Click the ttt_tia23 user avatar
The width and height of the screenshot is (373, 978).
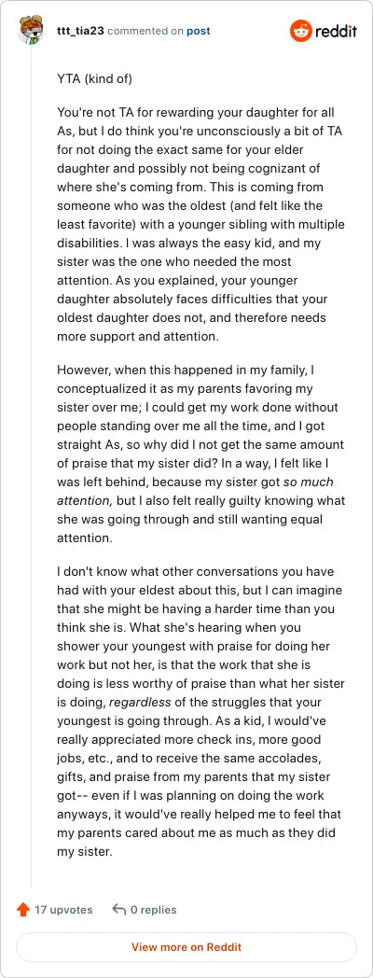tap(31, 31)
